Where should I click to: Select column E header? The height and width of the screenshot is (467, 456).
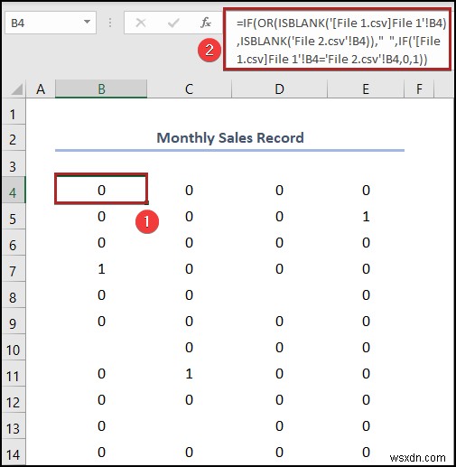pyautogui.click(x=366, y=89)
